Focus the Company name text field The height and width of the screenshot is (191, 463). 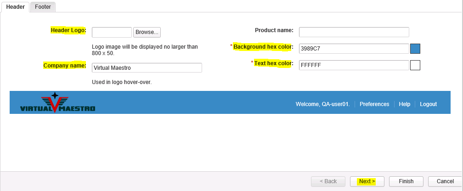tap(147, 67)
